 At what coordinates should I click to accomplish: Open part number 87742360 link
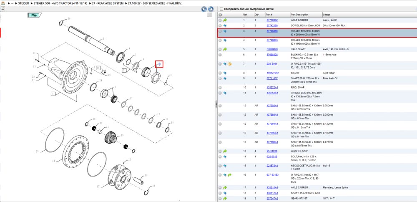(272, 25)
